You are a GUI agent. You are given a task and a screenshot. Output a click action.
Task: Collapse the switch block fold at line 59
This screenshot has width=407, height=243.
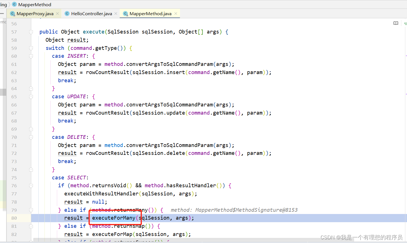[x=31, y=48]
